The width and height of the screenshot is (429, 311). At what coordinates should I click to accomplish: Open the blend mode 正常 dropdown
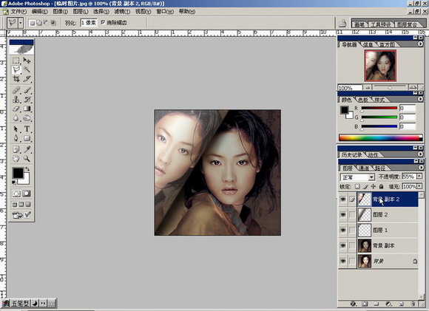tap(357, 177)
